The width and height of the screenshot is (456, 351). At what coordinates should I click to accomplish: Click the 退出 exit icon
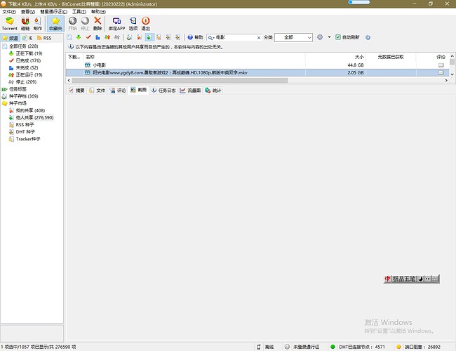point(145,23)
